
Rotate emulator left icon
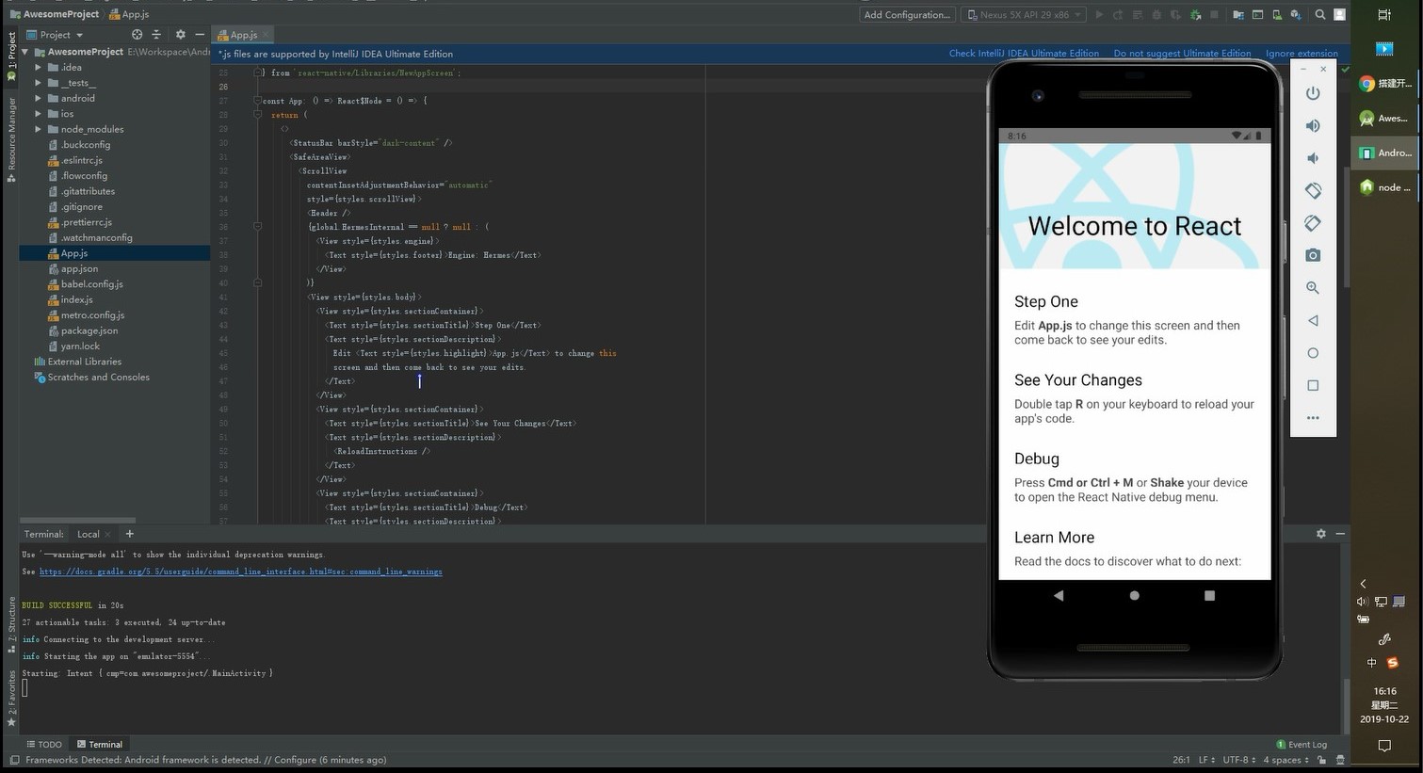(1313, 190)
